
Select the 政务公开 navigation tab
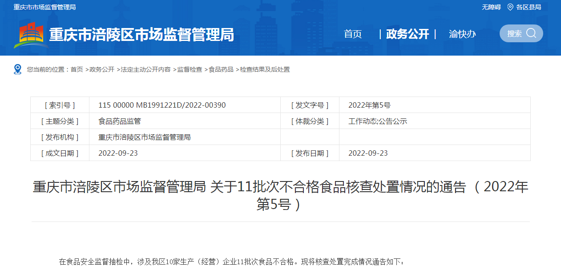click(x=408, y=34)
